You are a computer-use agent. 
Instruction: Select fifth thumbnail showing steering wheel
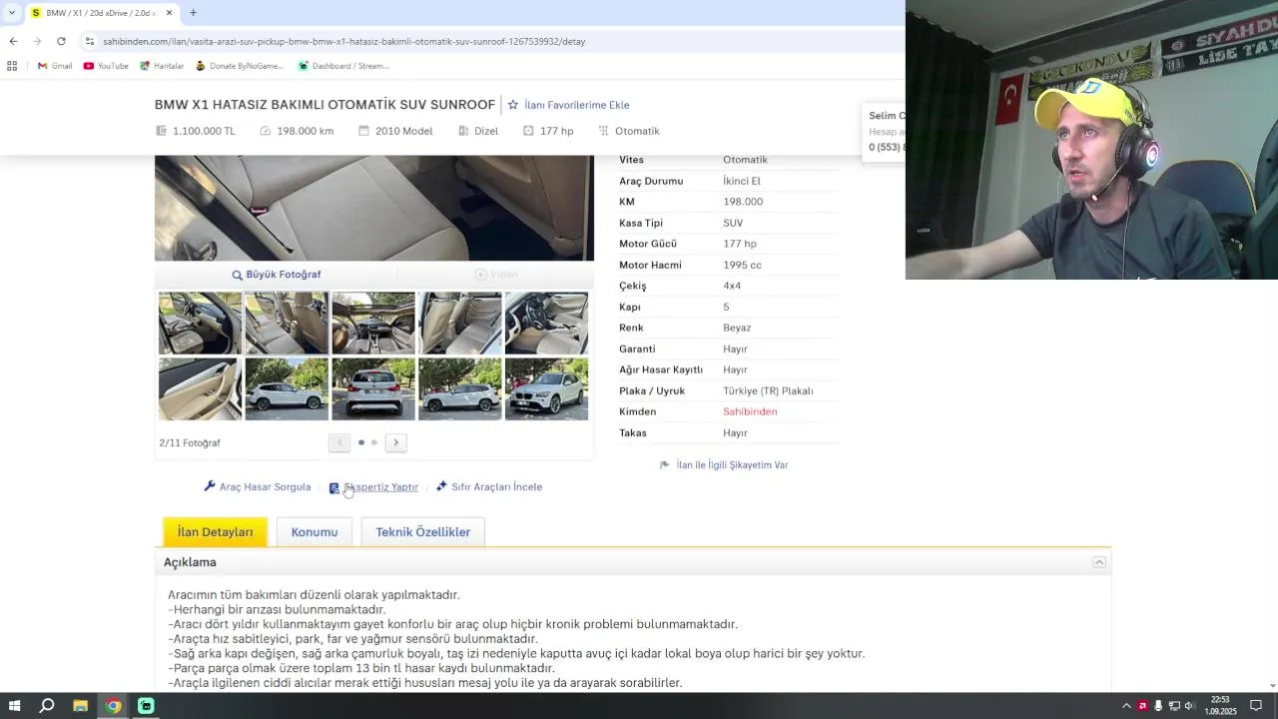pyautogui.click(x=546, y=324)
